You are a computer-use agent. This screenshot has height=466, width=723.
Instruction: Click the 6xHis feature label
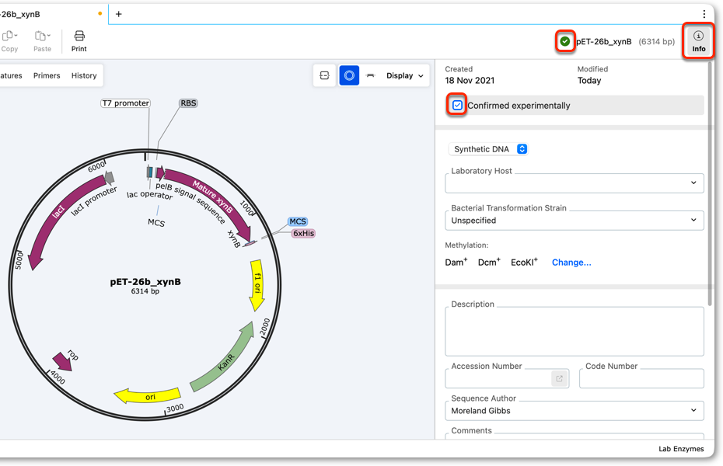(x=303, y=234)
